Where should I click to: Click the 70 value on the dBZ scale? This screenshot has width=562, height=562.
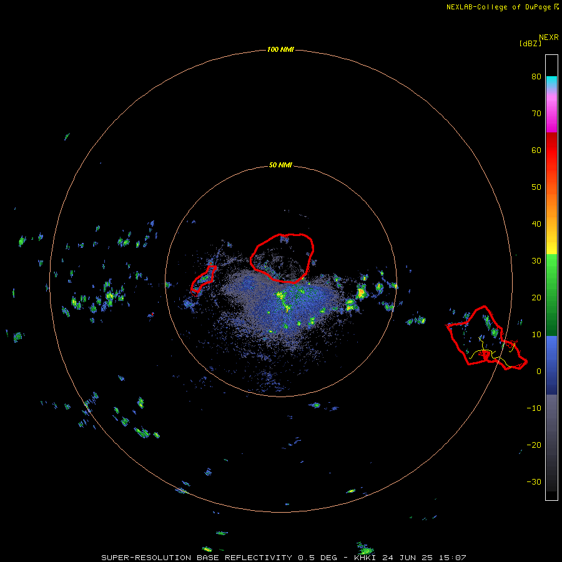(536, 113)
